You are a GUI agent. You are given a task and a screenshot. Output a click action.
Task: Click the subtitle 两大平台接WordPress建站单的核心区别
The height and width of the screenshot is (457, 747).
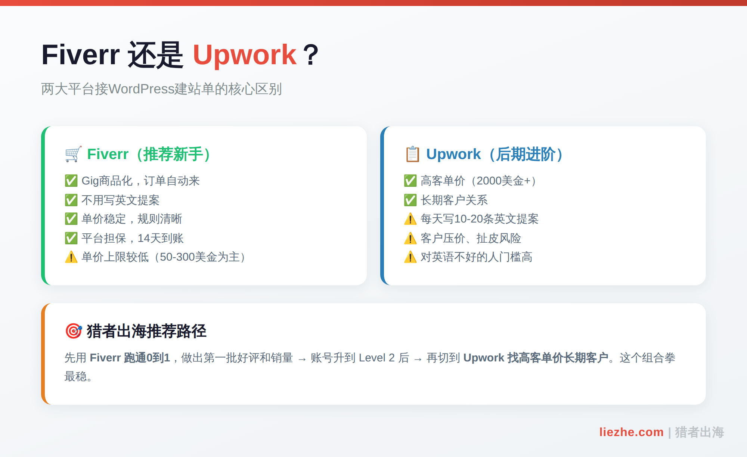pos(161,89)
